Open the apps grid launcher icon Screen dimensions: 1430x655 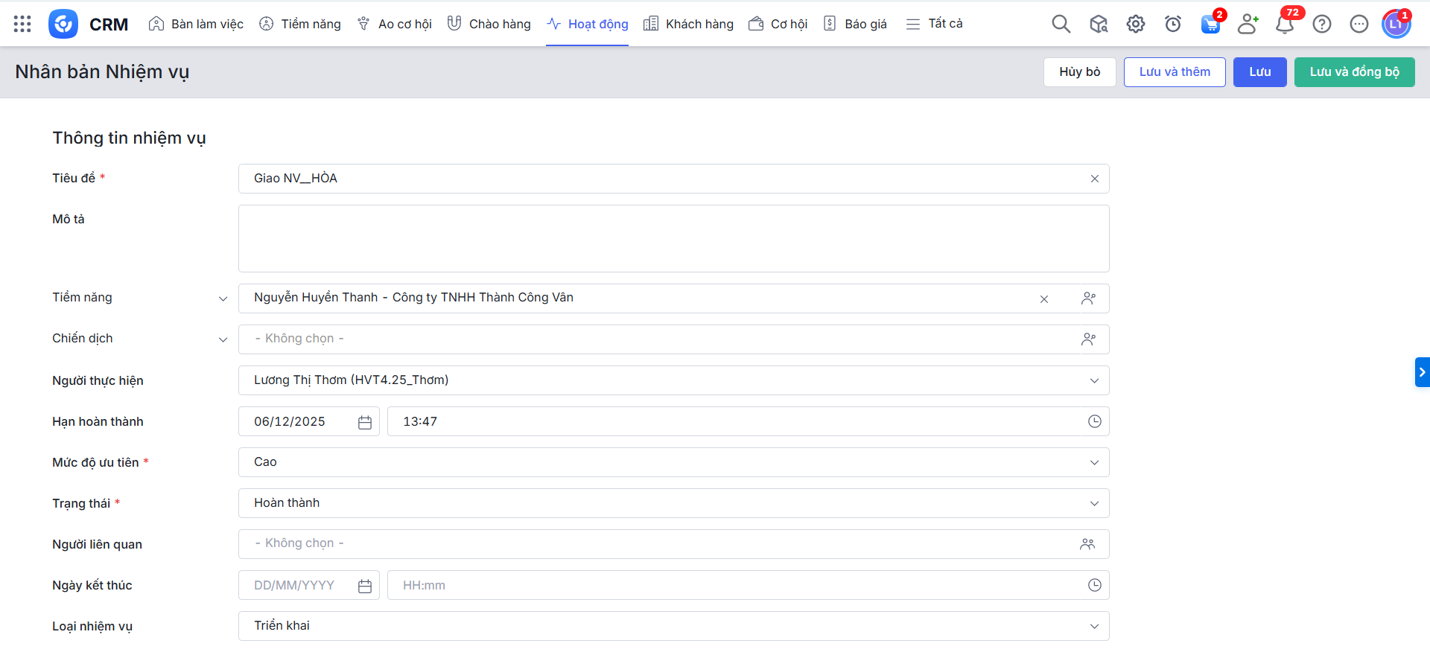(x=22, y=24)
